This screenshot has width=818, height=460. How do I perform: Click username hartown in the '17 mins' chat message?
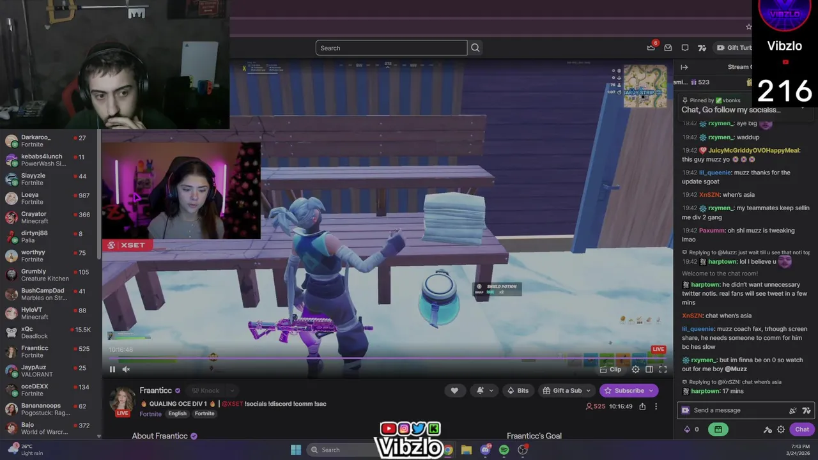click(x=705, y=391)
